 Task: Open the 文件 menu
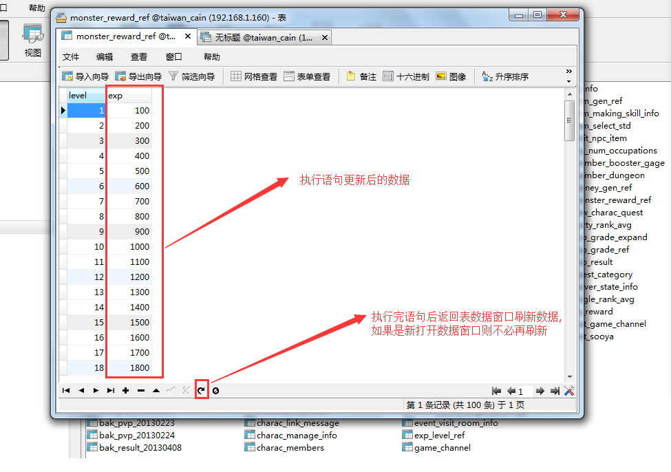[x=71, y=57]
